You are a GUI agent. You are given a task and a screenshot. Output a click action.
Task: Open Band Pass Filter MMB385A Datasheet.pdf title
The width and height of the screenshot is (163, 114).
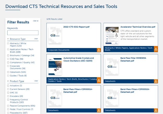coord(133,59)
